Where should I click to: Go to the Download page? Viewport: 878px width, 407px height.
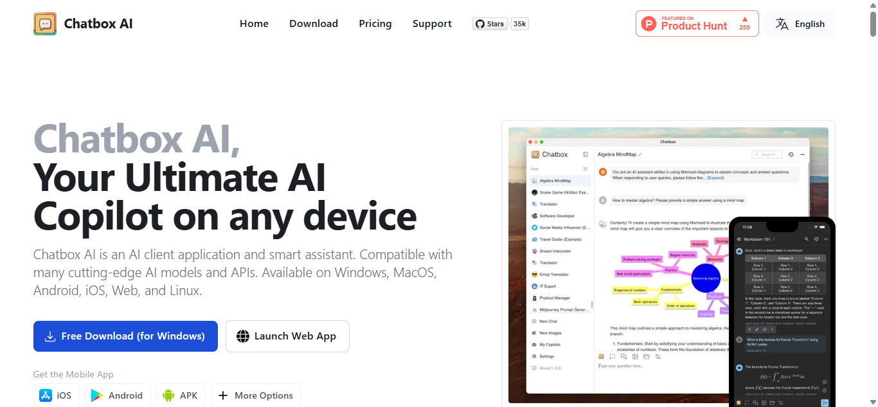click(x=314, y=24)
